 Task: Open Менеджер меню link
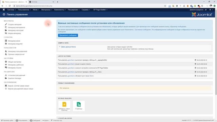coord(14,41)
